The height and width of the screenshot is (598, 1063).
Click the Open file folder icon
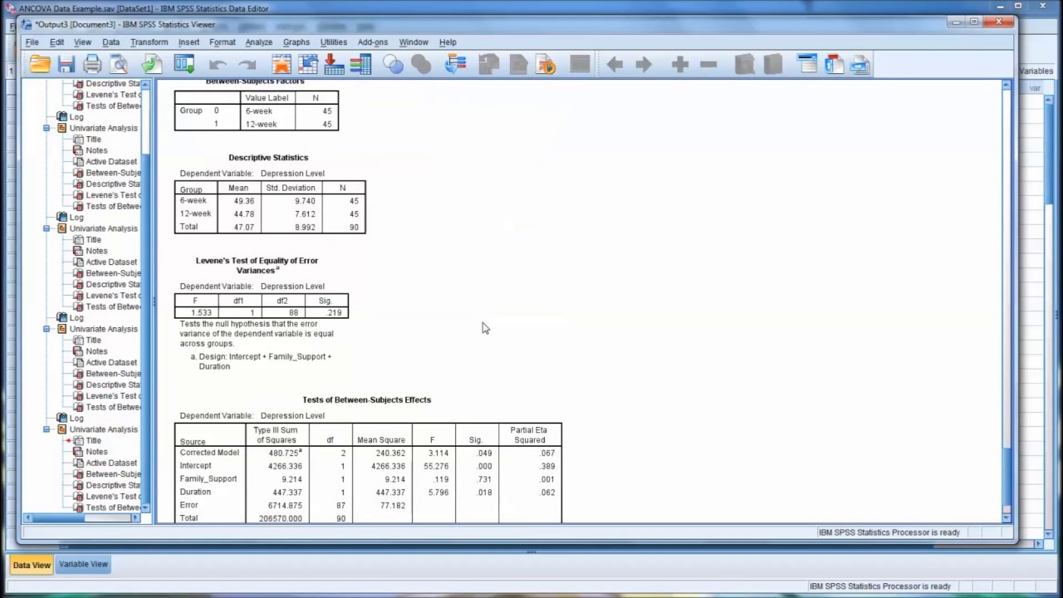click(x=39, y=65)
